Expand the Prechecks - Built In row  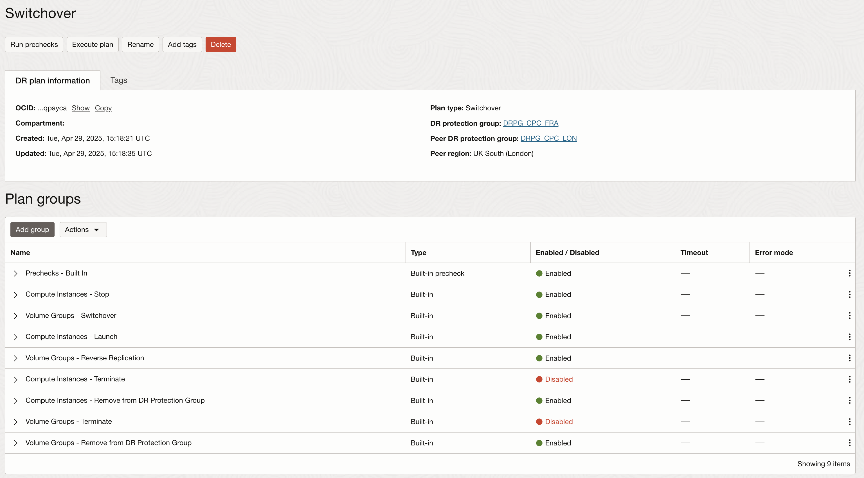point(15,273)
